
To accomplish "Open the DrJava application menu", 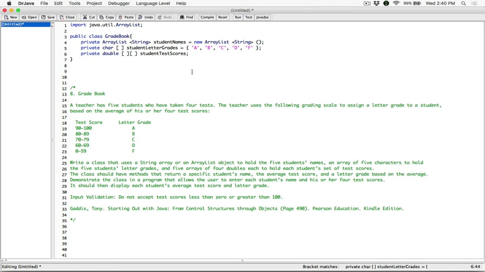I will click(26, 3).
